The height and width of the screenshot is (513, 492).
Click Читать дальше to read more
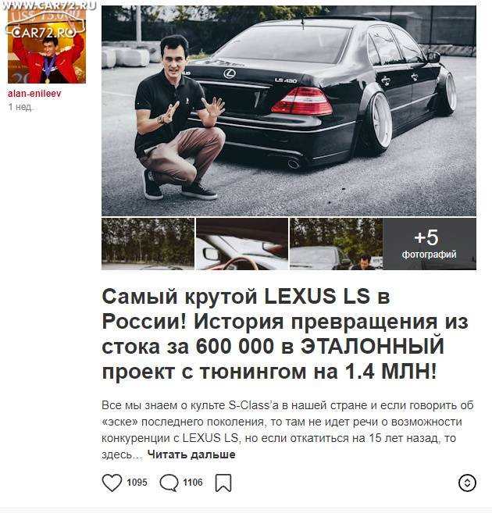pos(191,454)
